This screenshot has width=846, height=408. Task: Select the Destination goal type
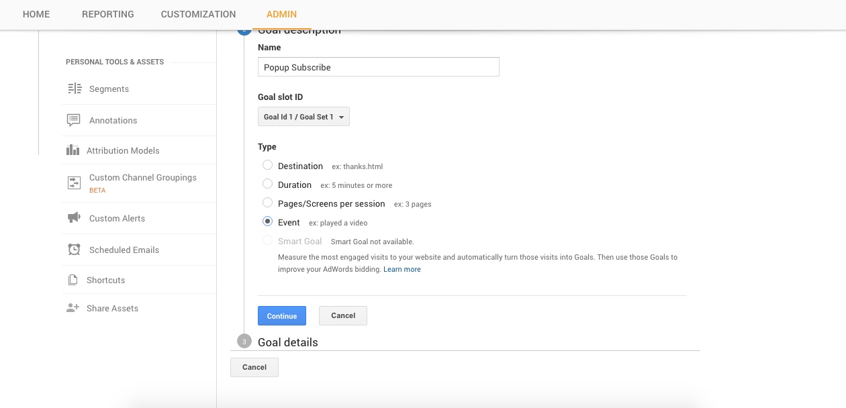tap(267, 165)
